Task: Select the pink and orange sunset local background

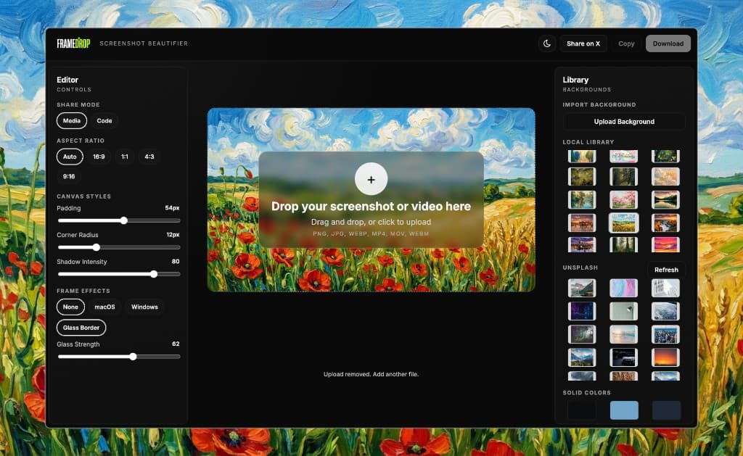Action: tap(665, 244)
